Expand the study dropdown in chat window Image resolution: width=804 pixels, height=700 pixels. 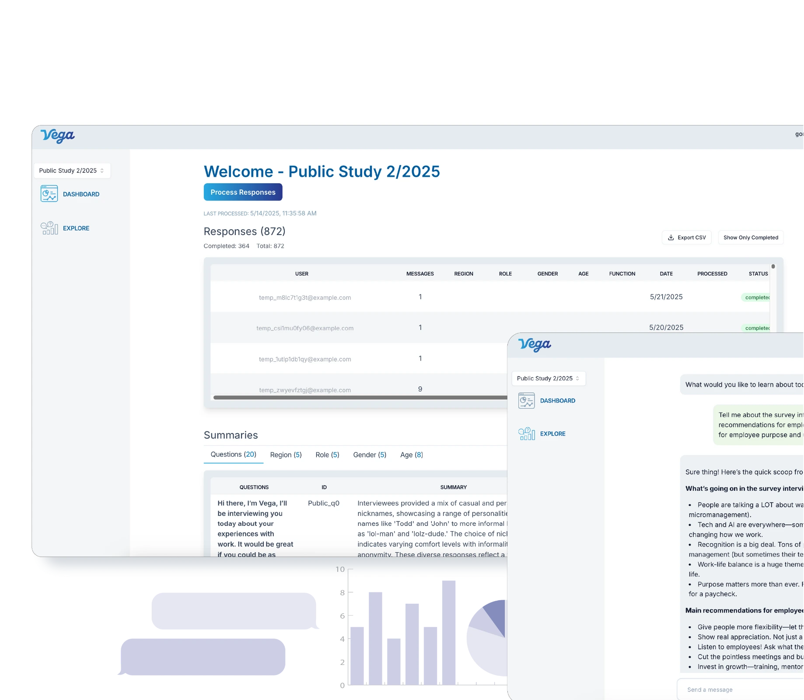(548, 378)
